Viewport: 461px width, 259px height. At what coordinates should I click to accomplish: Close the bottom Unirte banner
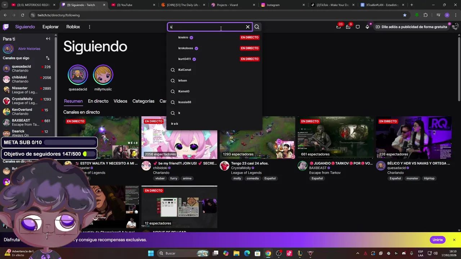[x=454, y=240]
